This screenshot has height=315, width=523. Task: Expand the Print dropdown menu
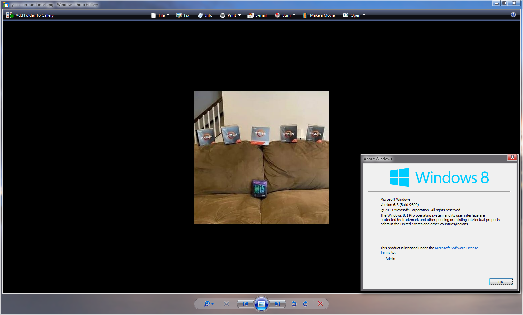230,15
